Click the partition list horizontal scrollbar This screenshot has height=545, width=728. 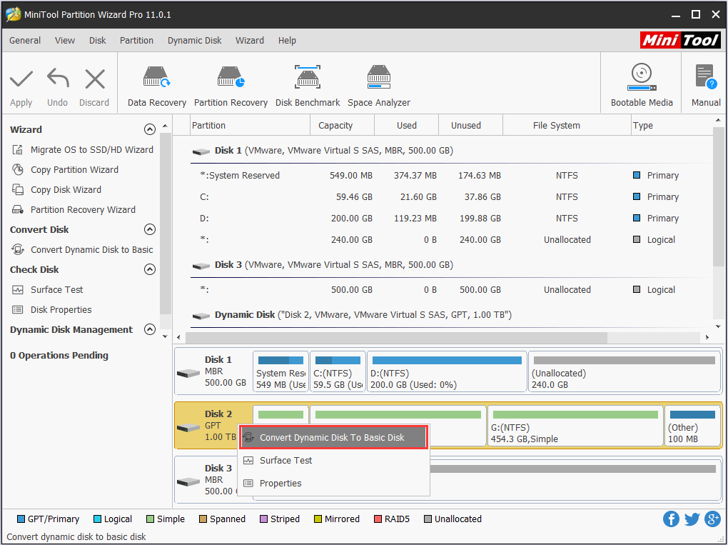(396, 337)
